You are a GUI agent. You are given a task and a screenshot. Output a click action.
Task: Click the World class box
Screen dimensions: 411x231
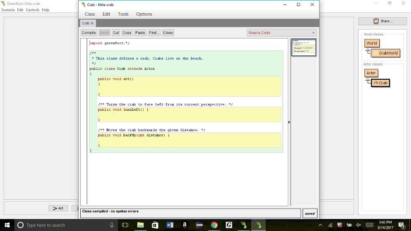372,43
